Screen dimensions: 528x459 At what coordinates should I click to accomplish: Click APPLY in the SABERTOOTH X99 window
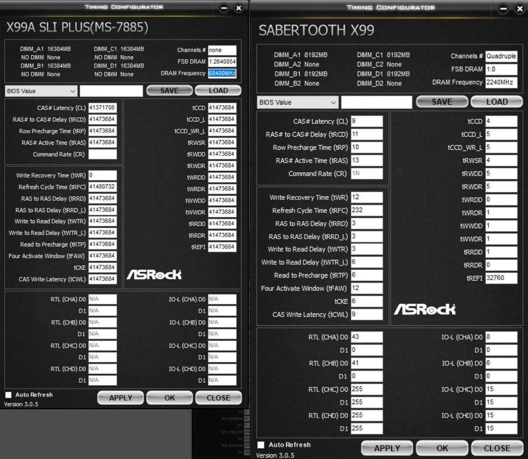click(387, 448)
